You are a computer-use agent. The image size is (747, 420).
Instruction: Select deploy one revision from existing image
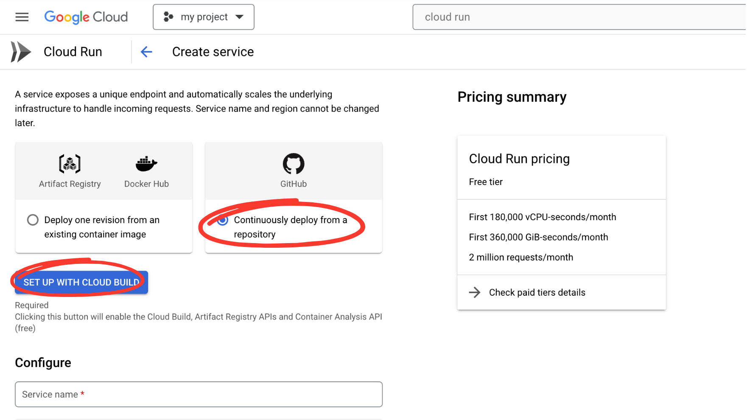[x=33, y=220]
